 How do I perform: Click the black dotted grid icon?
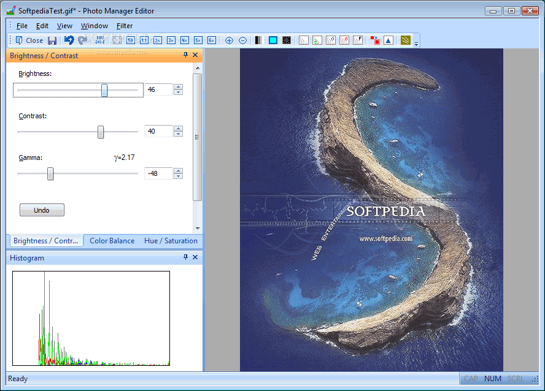pyautogui.click(x=287, y=40)
